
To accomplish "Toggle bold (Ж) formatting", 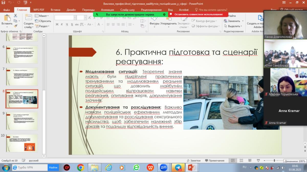I will 57,24.
